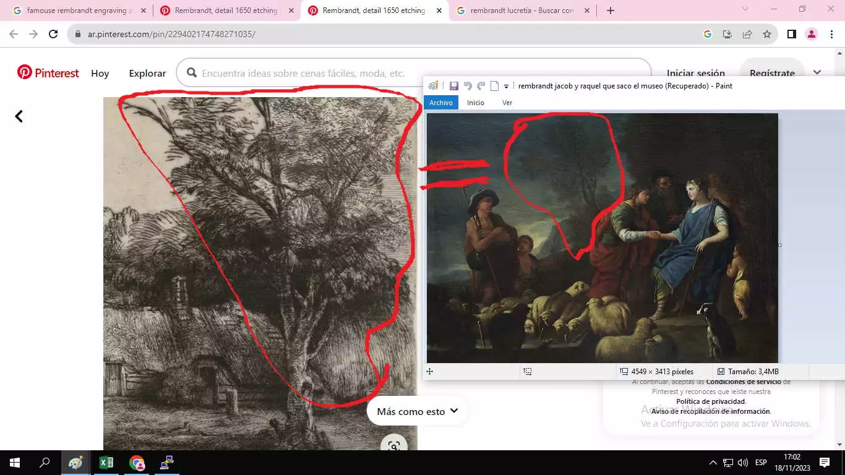Switch to the rembrandt lucretia search tab
The image size is (845, 475).
(x=522, y=11)
